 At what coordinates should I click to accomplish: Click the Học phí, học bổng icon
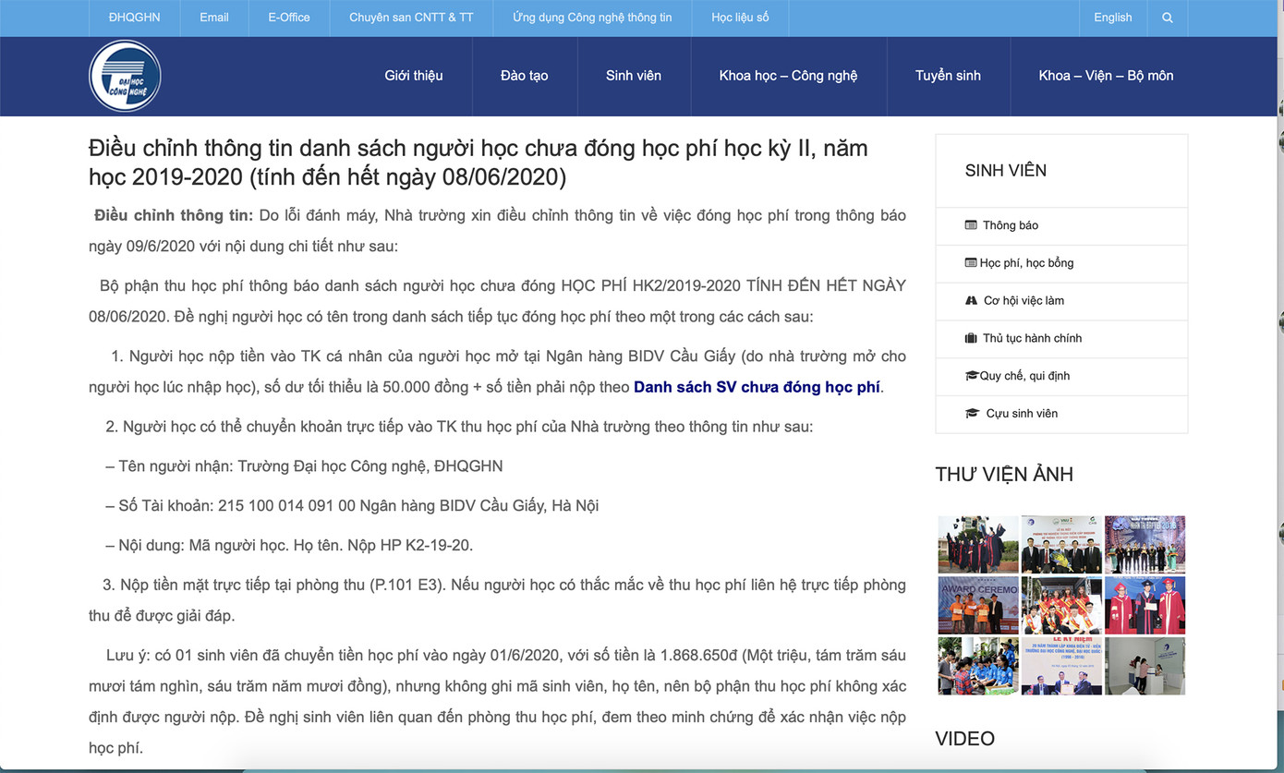point(971,263)
